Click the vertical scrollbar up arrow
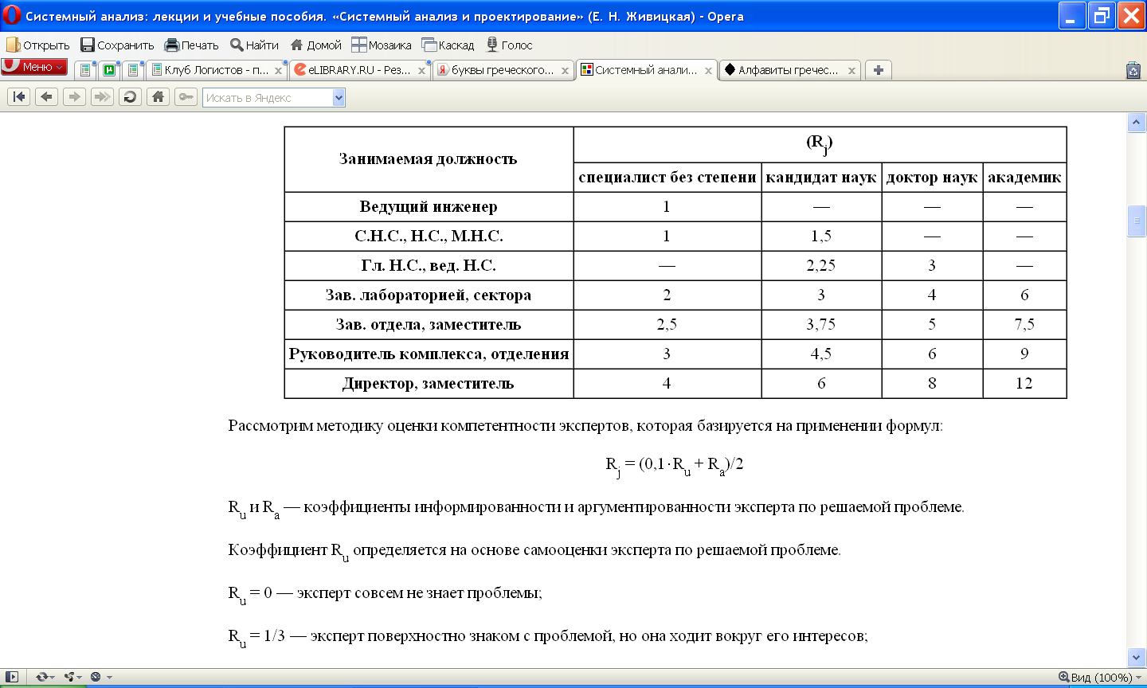The image size is (1147, 688). (x=1137, y=123)
